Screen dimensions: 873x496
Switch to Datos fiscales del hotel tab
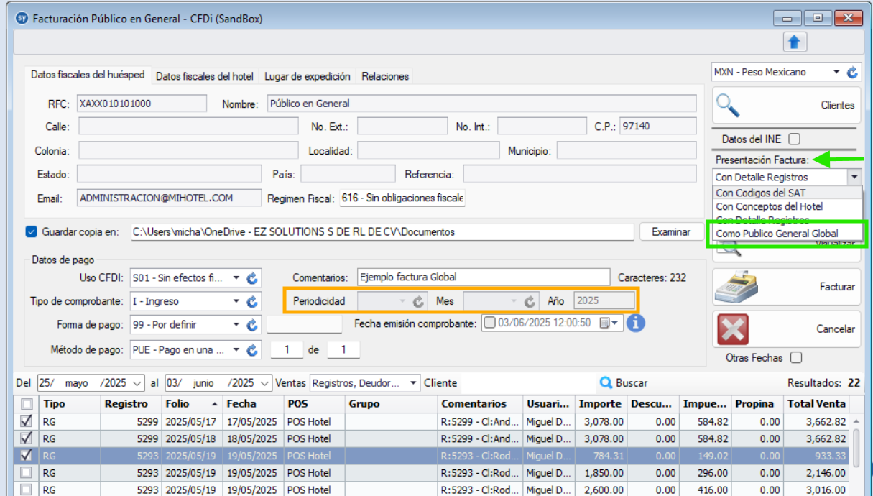pyautogui.click(x=205, y=76)
